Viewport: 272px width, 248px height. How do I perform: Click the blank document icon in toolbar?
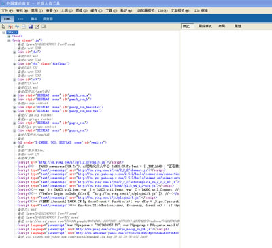(x=24, y=27)
